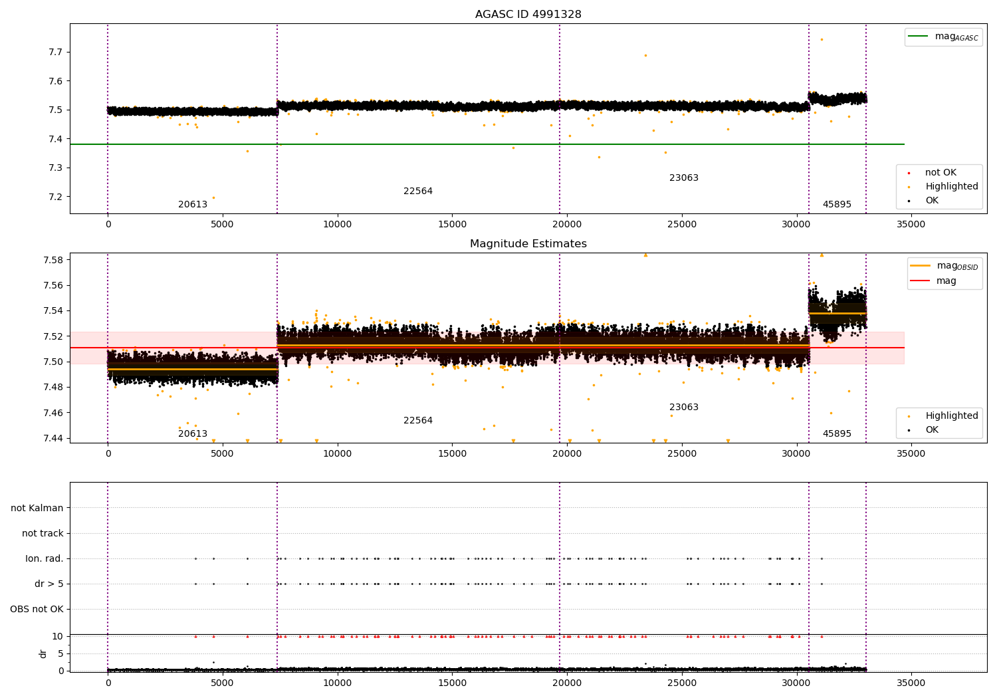997x698 pixels.
Task: Click the 35000 x-axis tick of the top plot
Action: (911, 225)
